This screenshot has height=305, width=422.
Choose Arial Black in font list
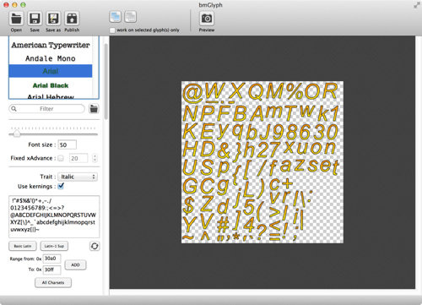point(51,85)
